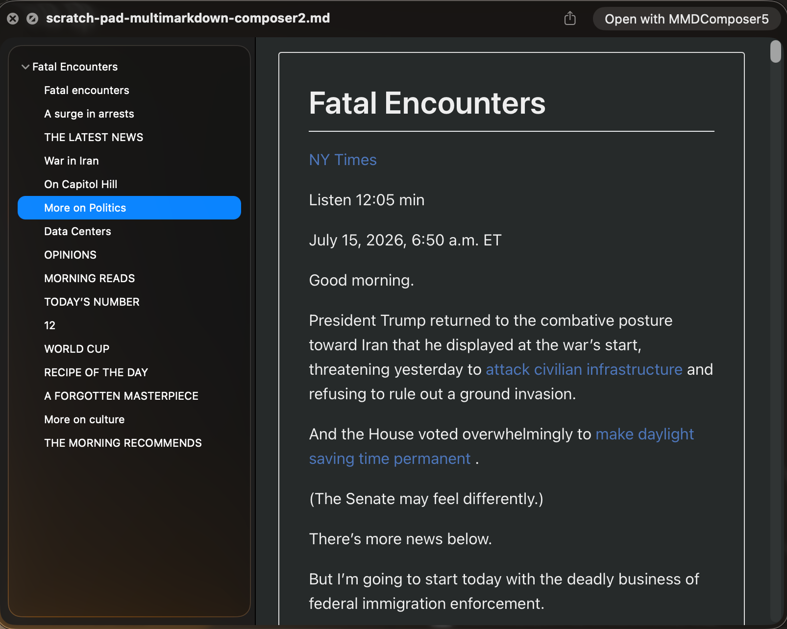The height and width of the screenshot is (629, 787).
Task: Collapse the Fatal Encounters outline group
Action: tap(25, 67)
